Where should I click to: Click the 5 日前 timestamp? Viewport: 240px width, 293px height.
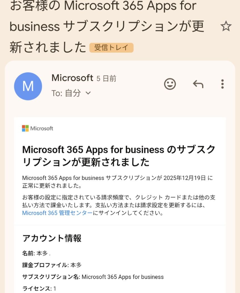tap(106, 79)
